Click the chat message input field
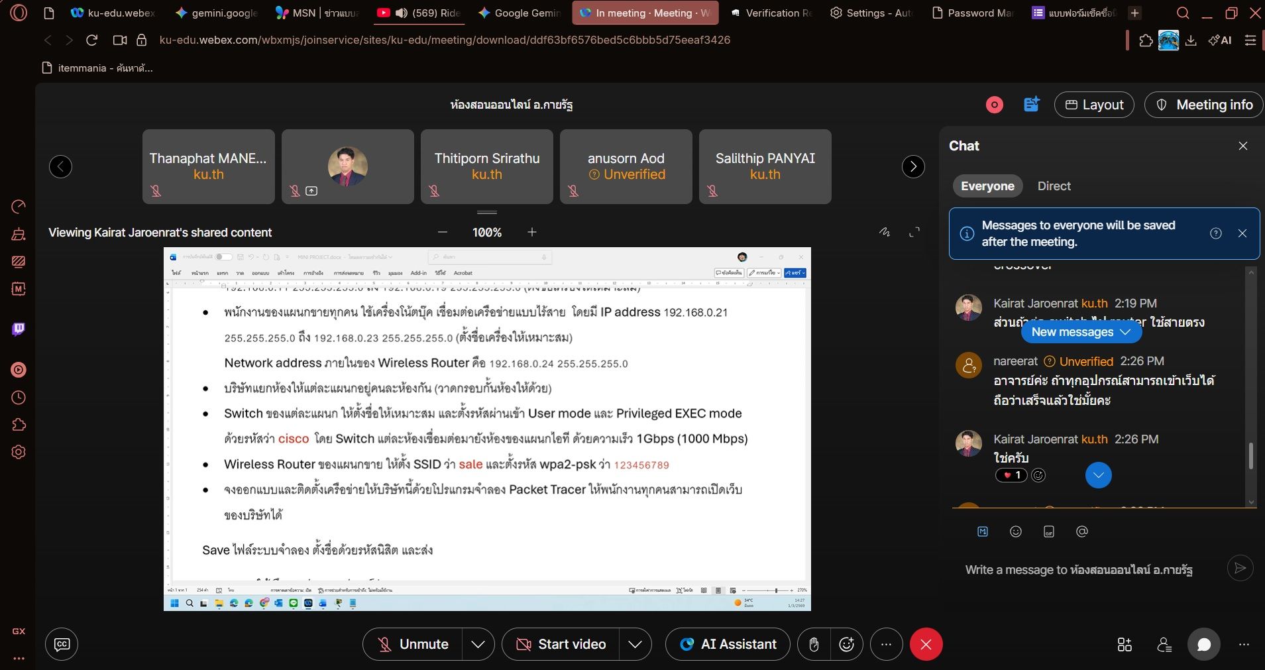This screenshot has height=670, width=1265. (1087, 569)
